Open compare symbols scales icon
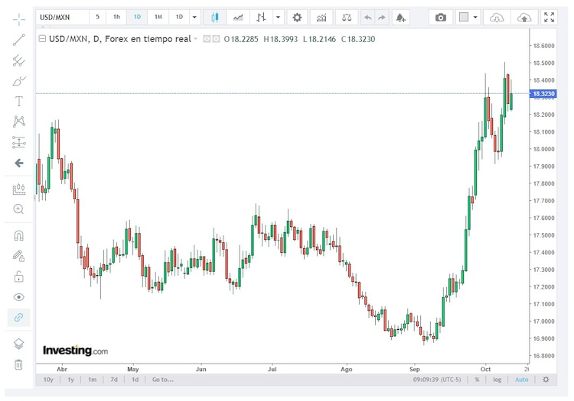This screenshot has height=401, width=574. coord(346,17)
